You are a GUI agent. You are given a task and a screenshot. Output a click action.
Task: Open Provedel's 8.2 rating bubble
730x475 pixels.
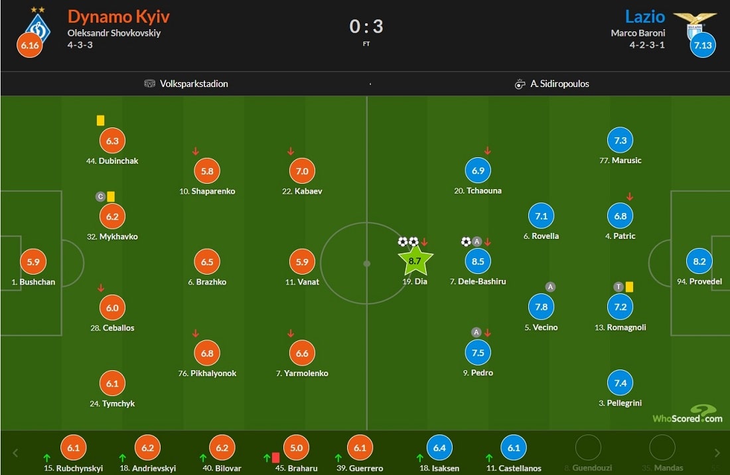[699, 261]
